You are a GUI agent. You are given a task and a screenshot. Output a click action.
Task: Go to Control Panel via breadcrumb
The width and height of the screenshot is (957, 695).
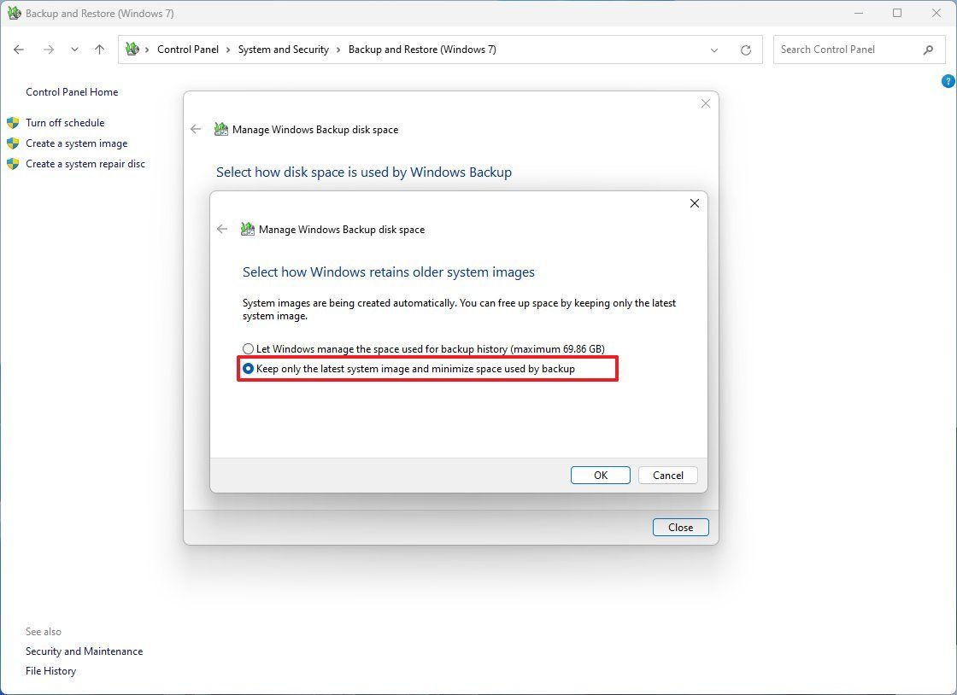[x=188, y=50]
